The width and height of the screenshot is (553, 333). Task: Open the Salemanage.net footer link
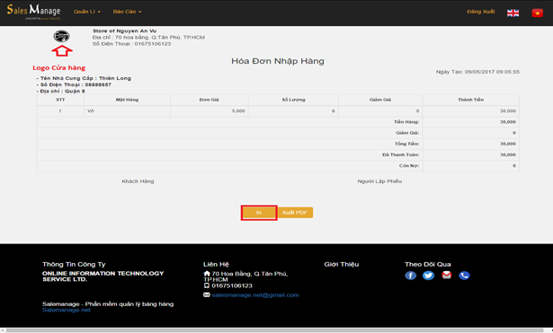[67, 310]
